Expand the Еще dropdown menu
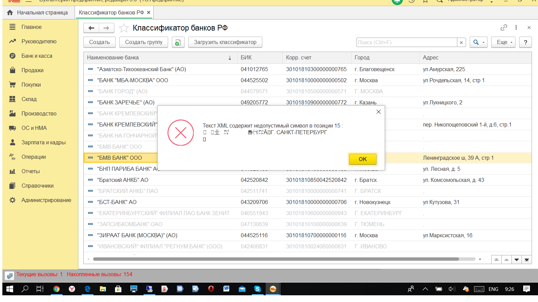The height and width of the screenshot is (302, 538). [x=503, y=42]
